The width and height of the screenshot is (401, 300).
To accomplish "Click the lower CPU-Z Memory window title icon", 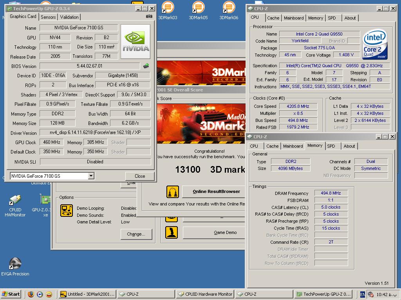I will click(250, 136).
